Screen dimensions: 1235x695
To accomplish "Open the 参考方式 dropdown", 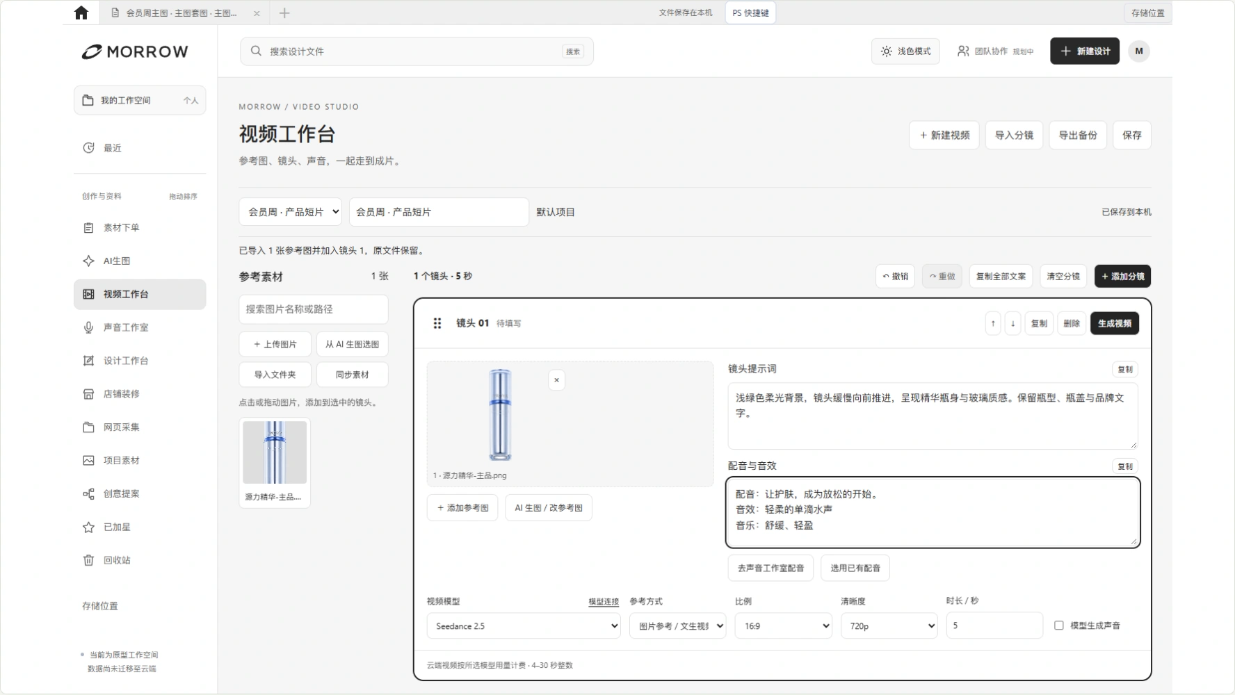I will point(678,626).
